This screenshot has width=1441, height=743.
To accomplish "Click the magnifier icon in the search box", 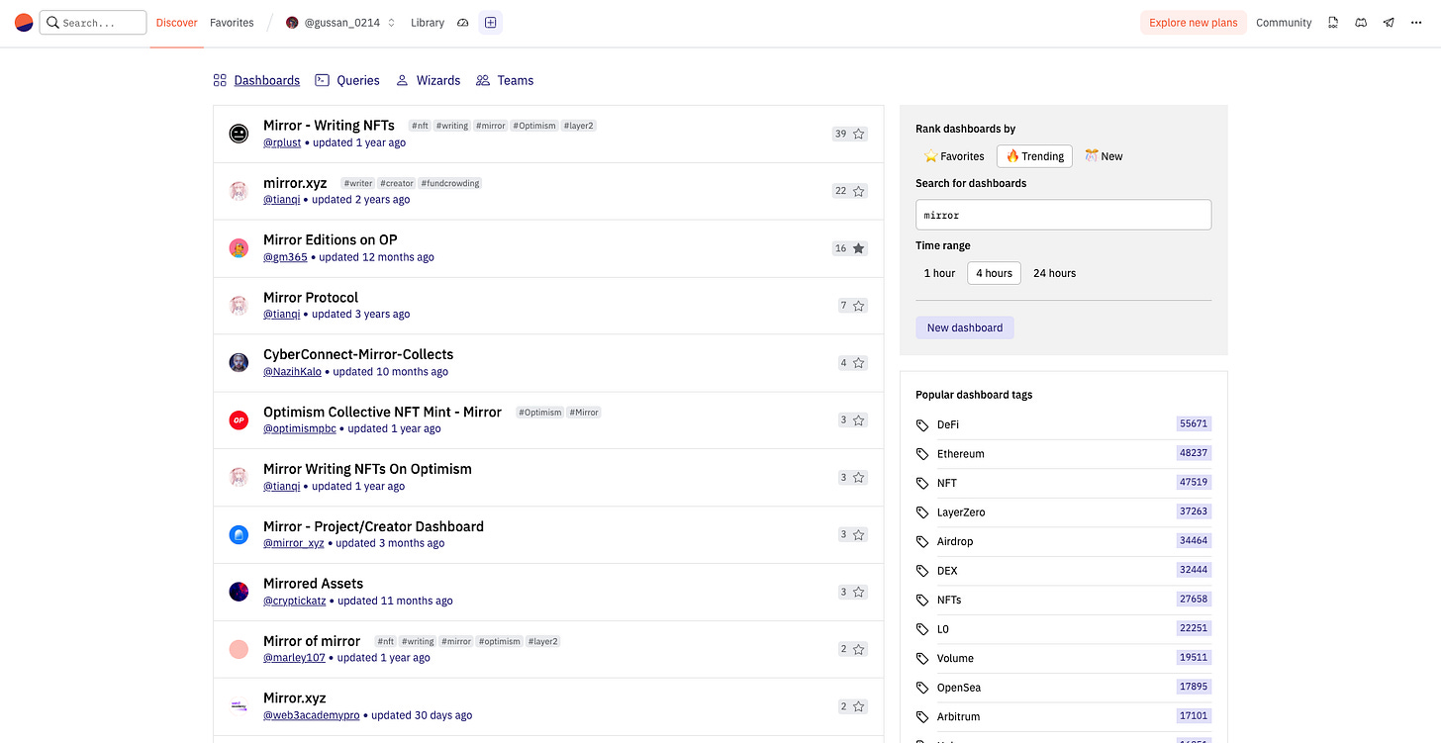I will (53, 23).
